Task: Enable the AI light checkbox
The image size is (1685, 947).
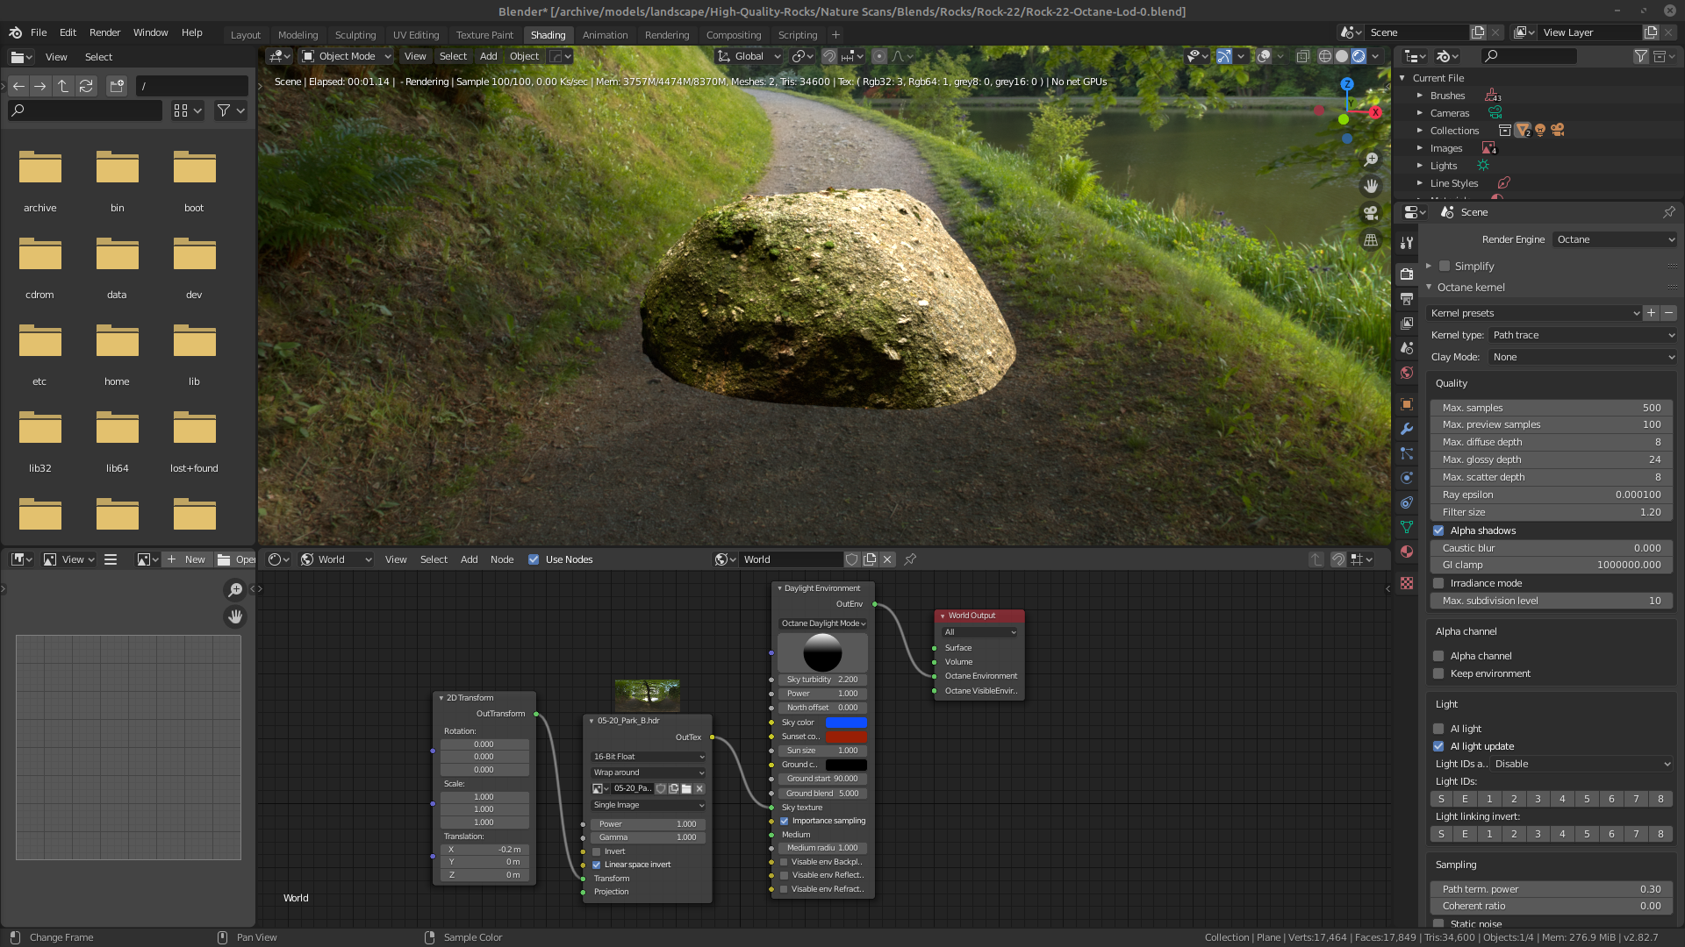Action: click(x=1438, y=729)
